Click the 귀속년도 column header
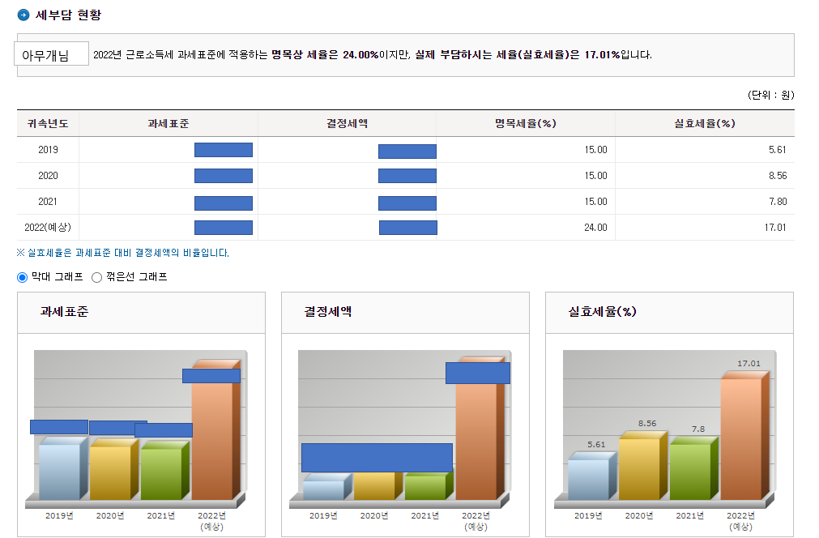819x538 pixels. [x=48, y=123]
